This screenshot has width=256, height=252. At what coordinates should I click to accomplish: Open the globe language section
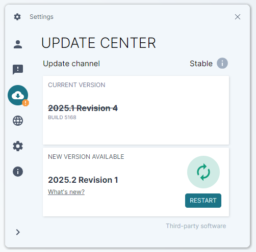[x=18, y=121]
